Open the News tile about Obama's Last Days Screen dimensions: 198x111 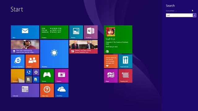point(84,47)
